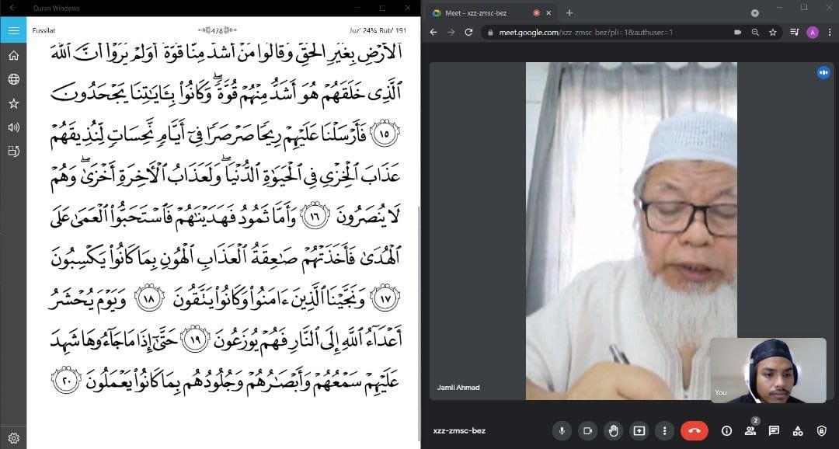Raise hand in the Meet call
The image size is (839, 449).
(613, 431)
